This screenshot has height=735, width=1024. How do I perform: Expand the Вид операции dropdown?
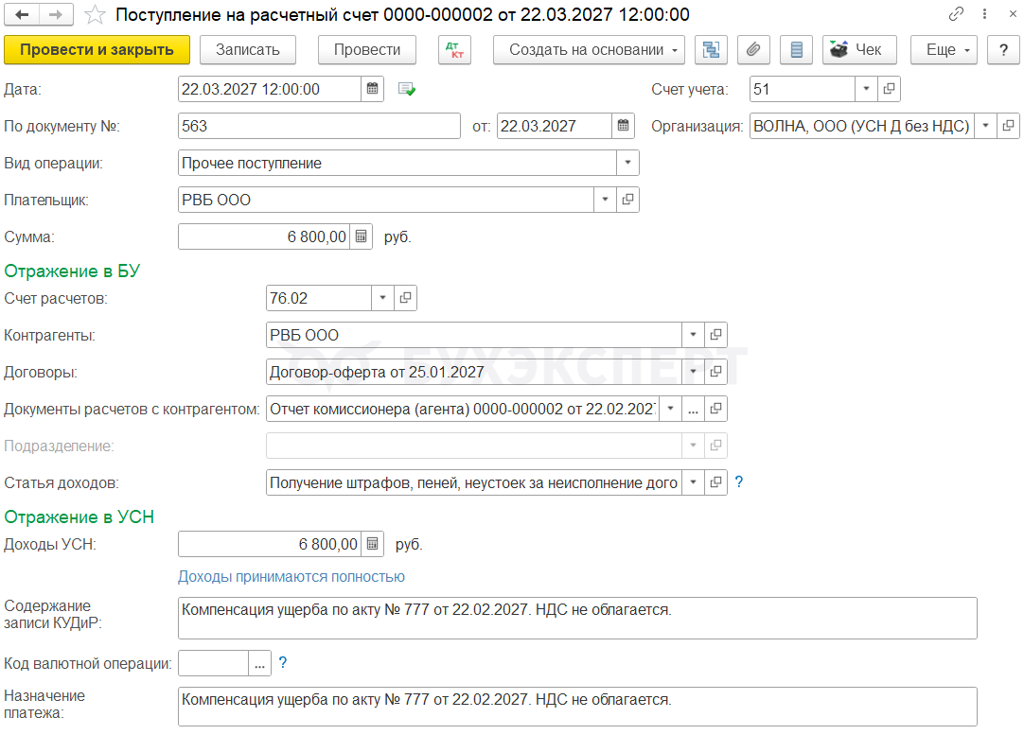coord(627,163)
